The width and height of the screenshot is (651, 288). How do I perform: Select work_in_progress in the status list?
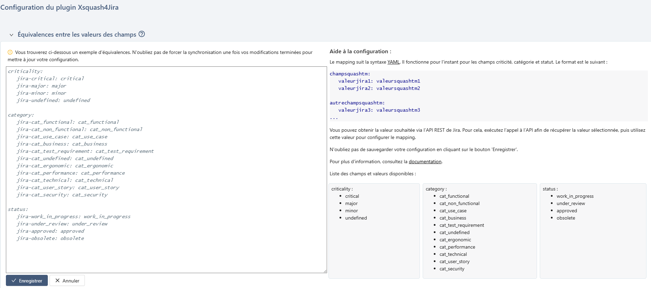click(x=575, y=196)
